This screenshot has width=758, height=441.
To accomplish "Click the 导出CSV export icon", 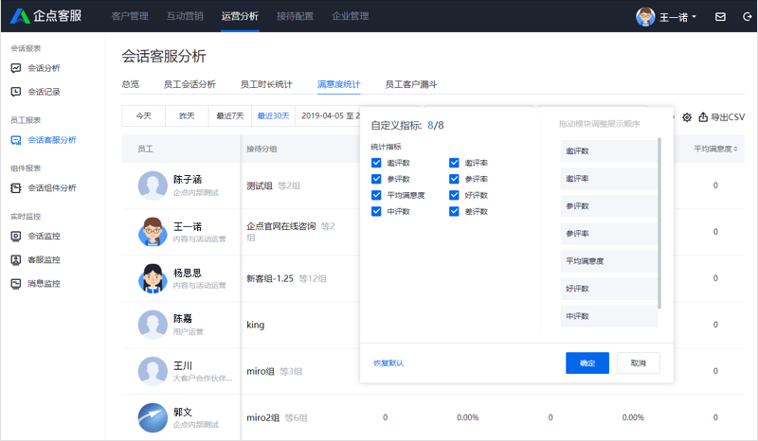I will [703, 117].
